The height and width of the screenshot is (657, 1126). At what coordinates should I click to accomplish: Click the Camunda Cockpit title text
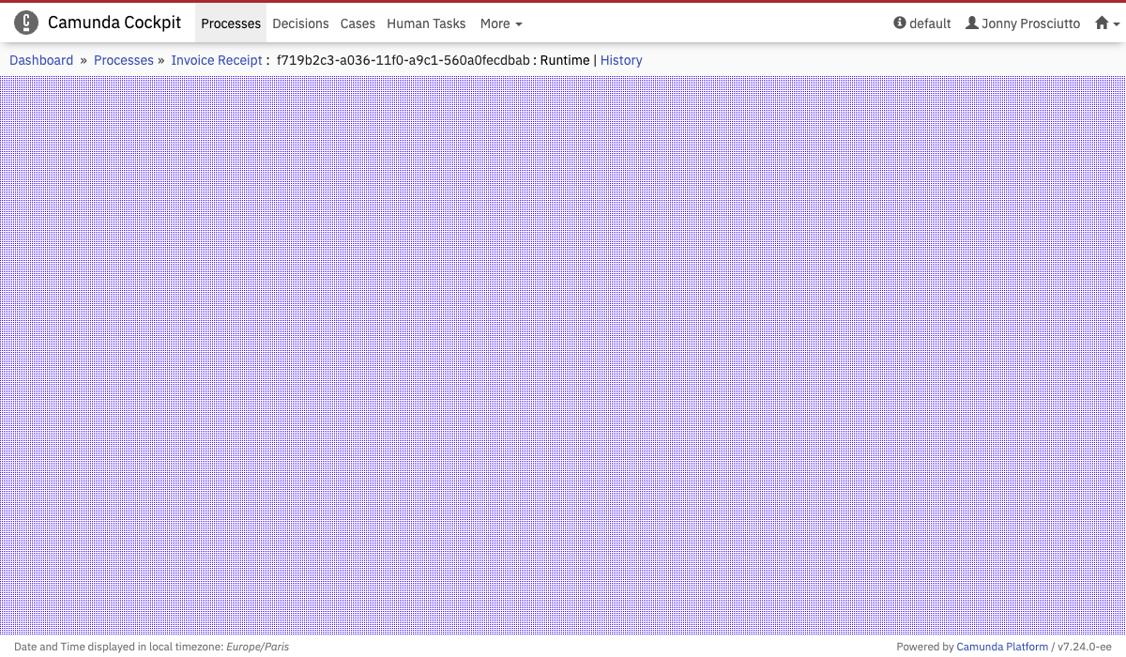coord(114,23)
